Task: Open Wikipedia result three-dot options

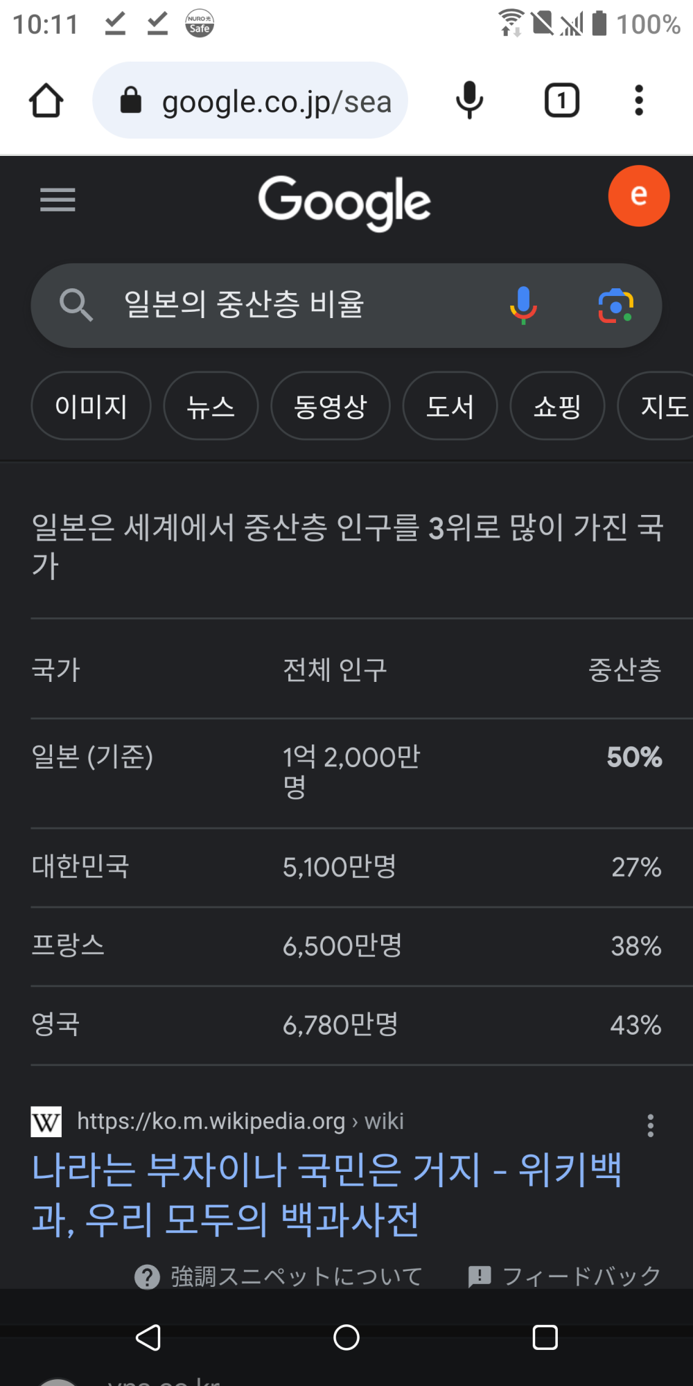Action: click(x=650, y=1125)
